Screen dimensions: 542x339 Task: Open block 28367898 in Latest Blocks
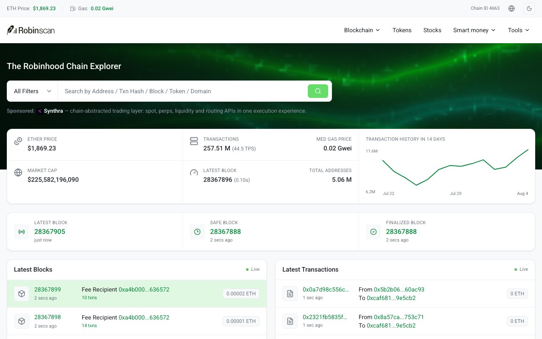point(47,317)
